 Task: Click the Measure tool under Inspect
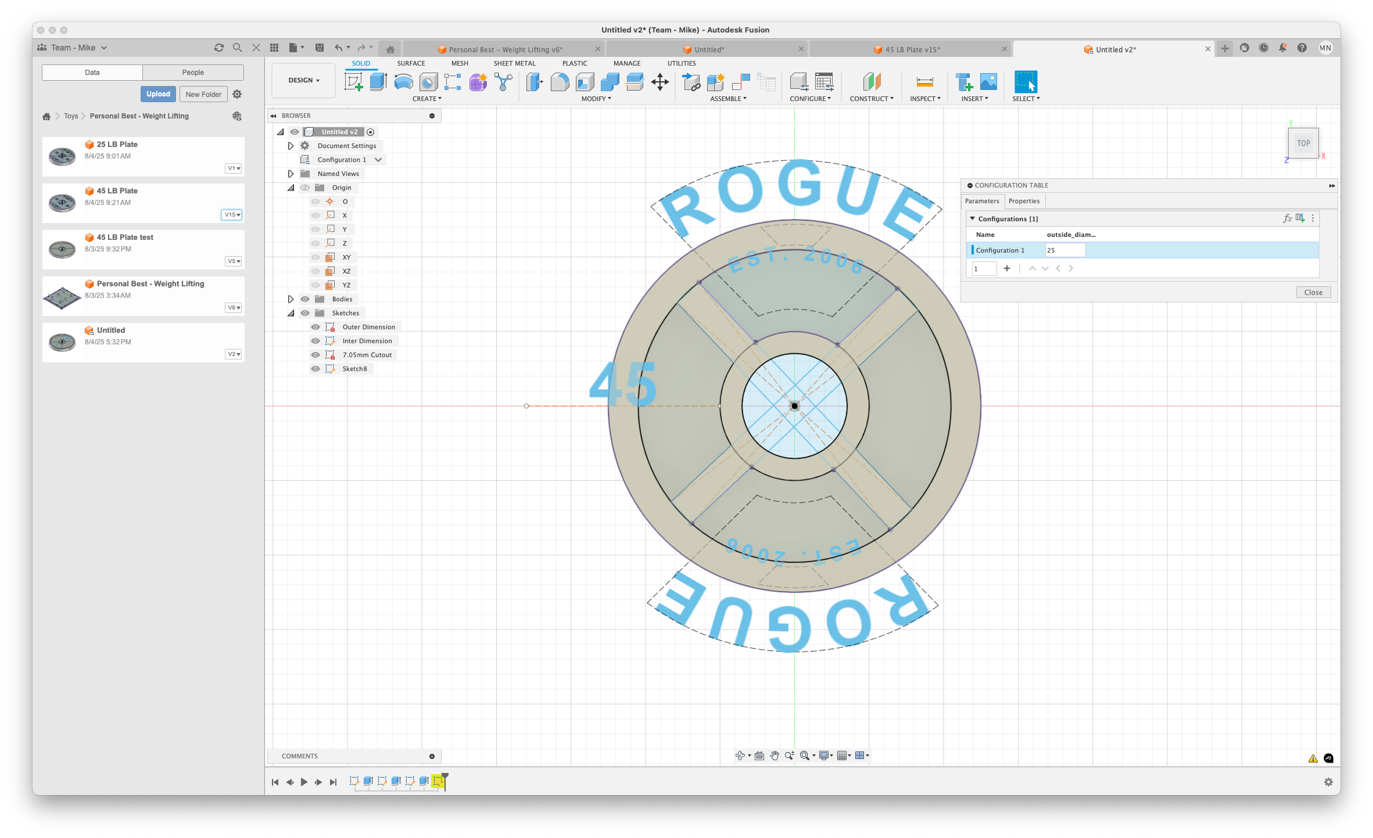click(924, 81)
